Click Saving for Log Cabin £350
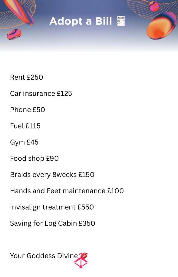The width and height of the screenshot is (178, 277). point(53,223)
